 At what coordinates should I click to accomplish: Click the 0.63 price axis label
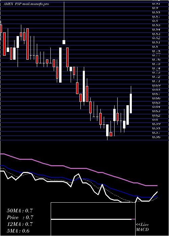point(156,111)
